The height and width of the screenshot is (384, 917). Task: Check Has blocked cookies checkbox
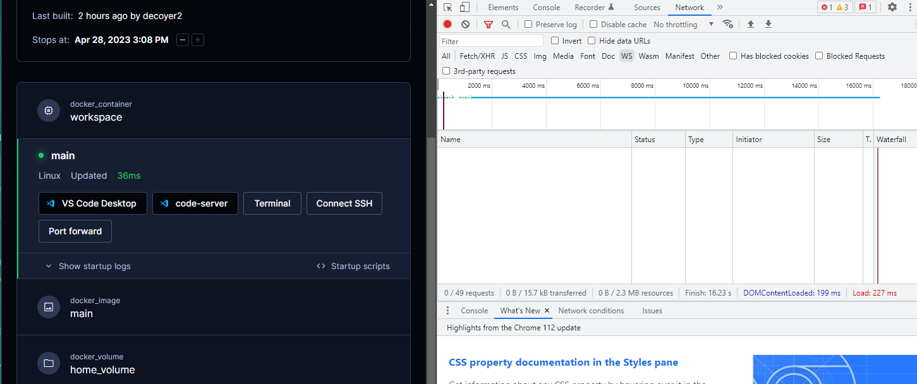(x=733, y=56)
